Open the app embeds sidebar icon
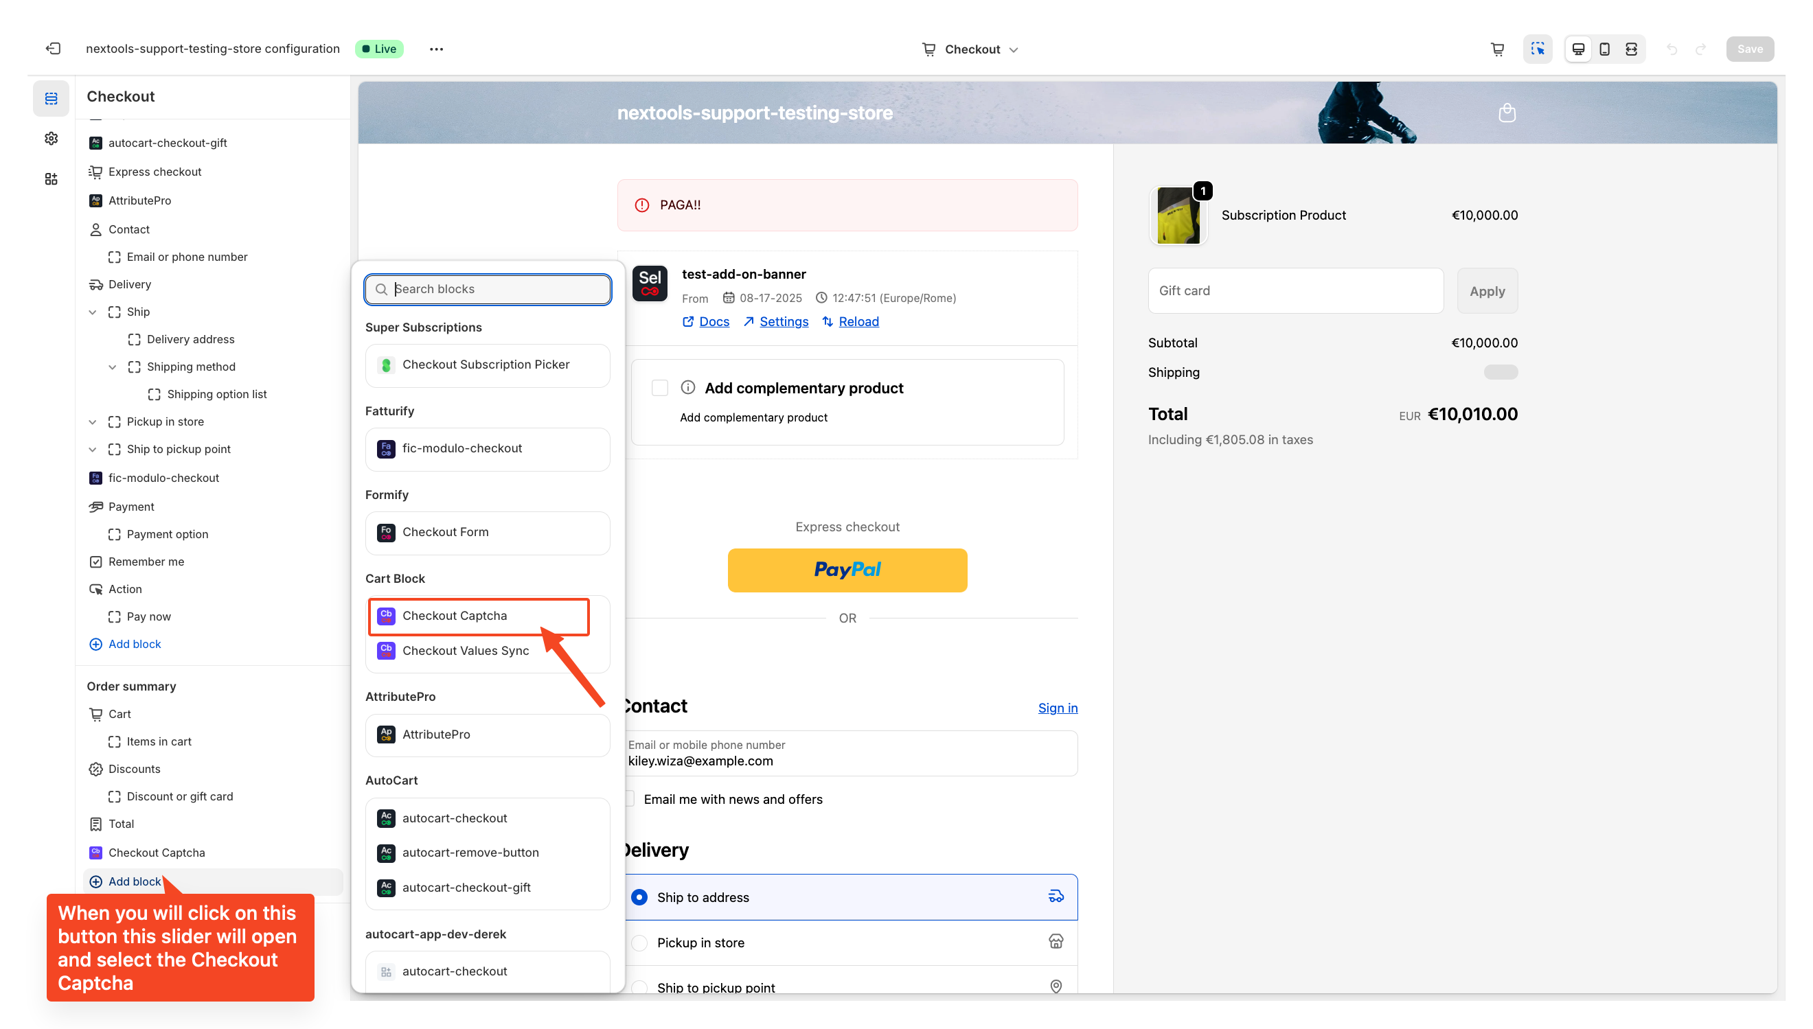This screenshot has height=1029, width=1813. coord(51,178)
